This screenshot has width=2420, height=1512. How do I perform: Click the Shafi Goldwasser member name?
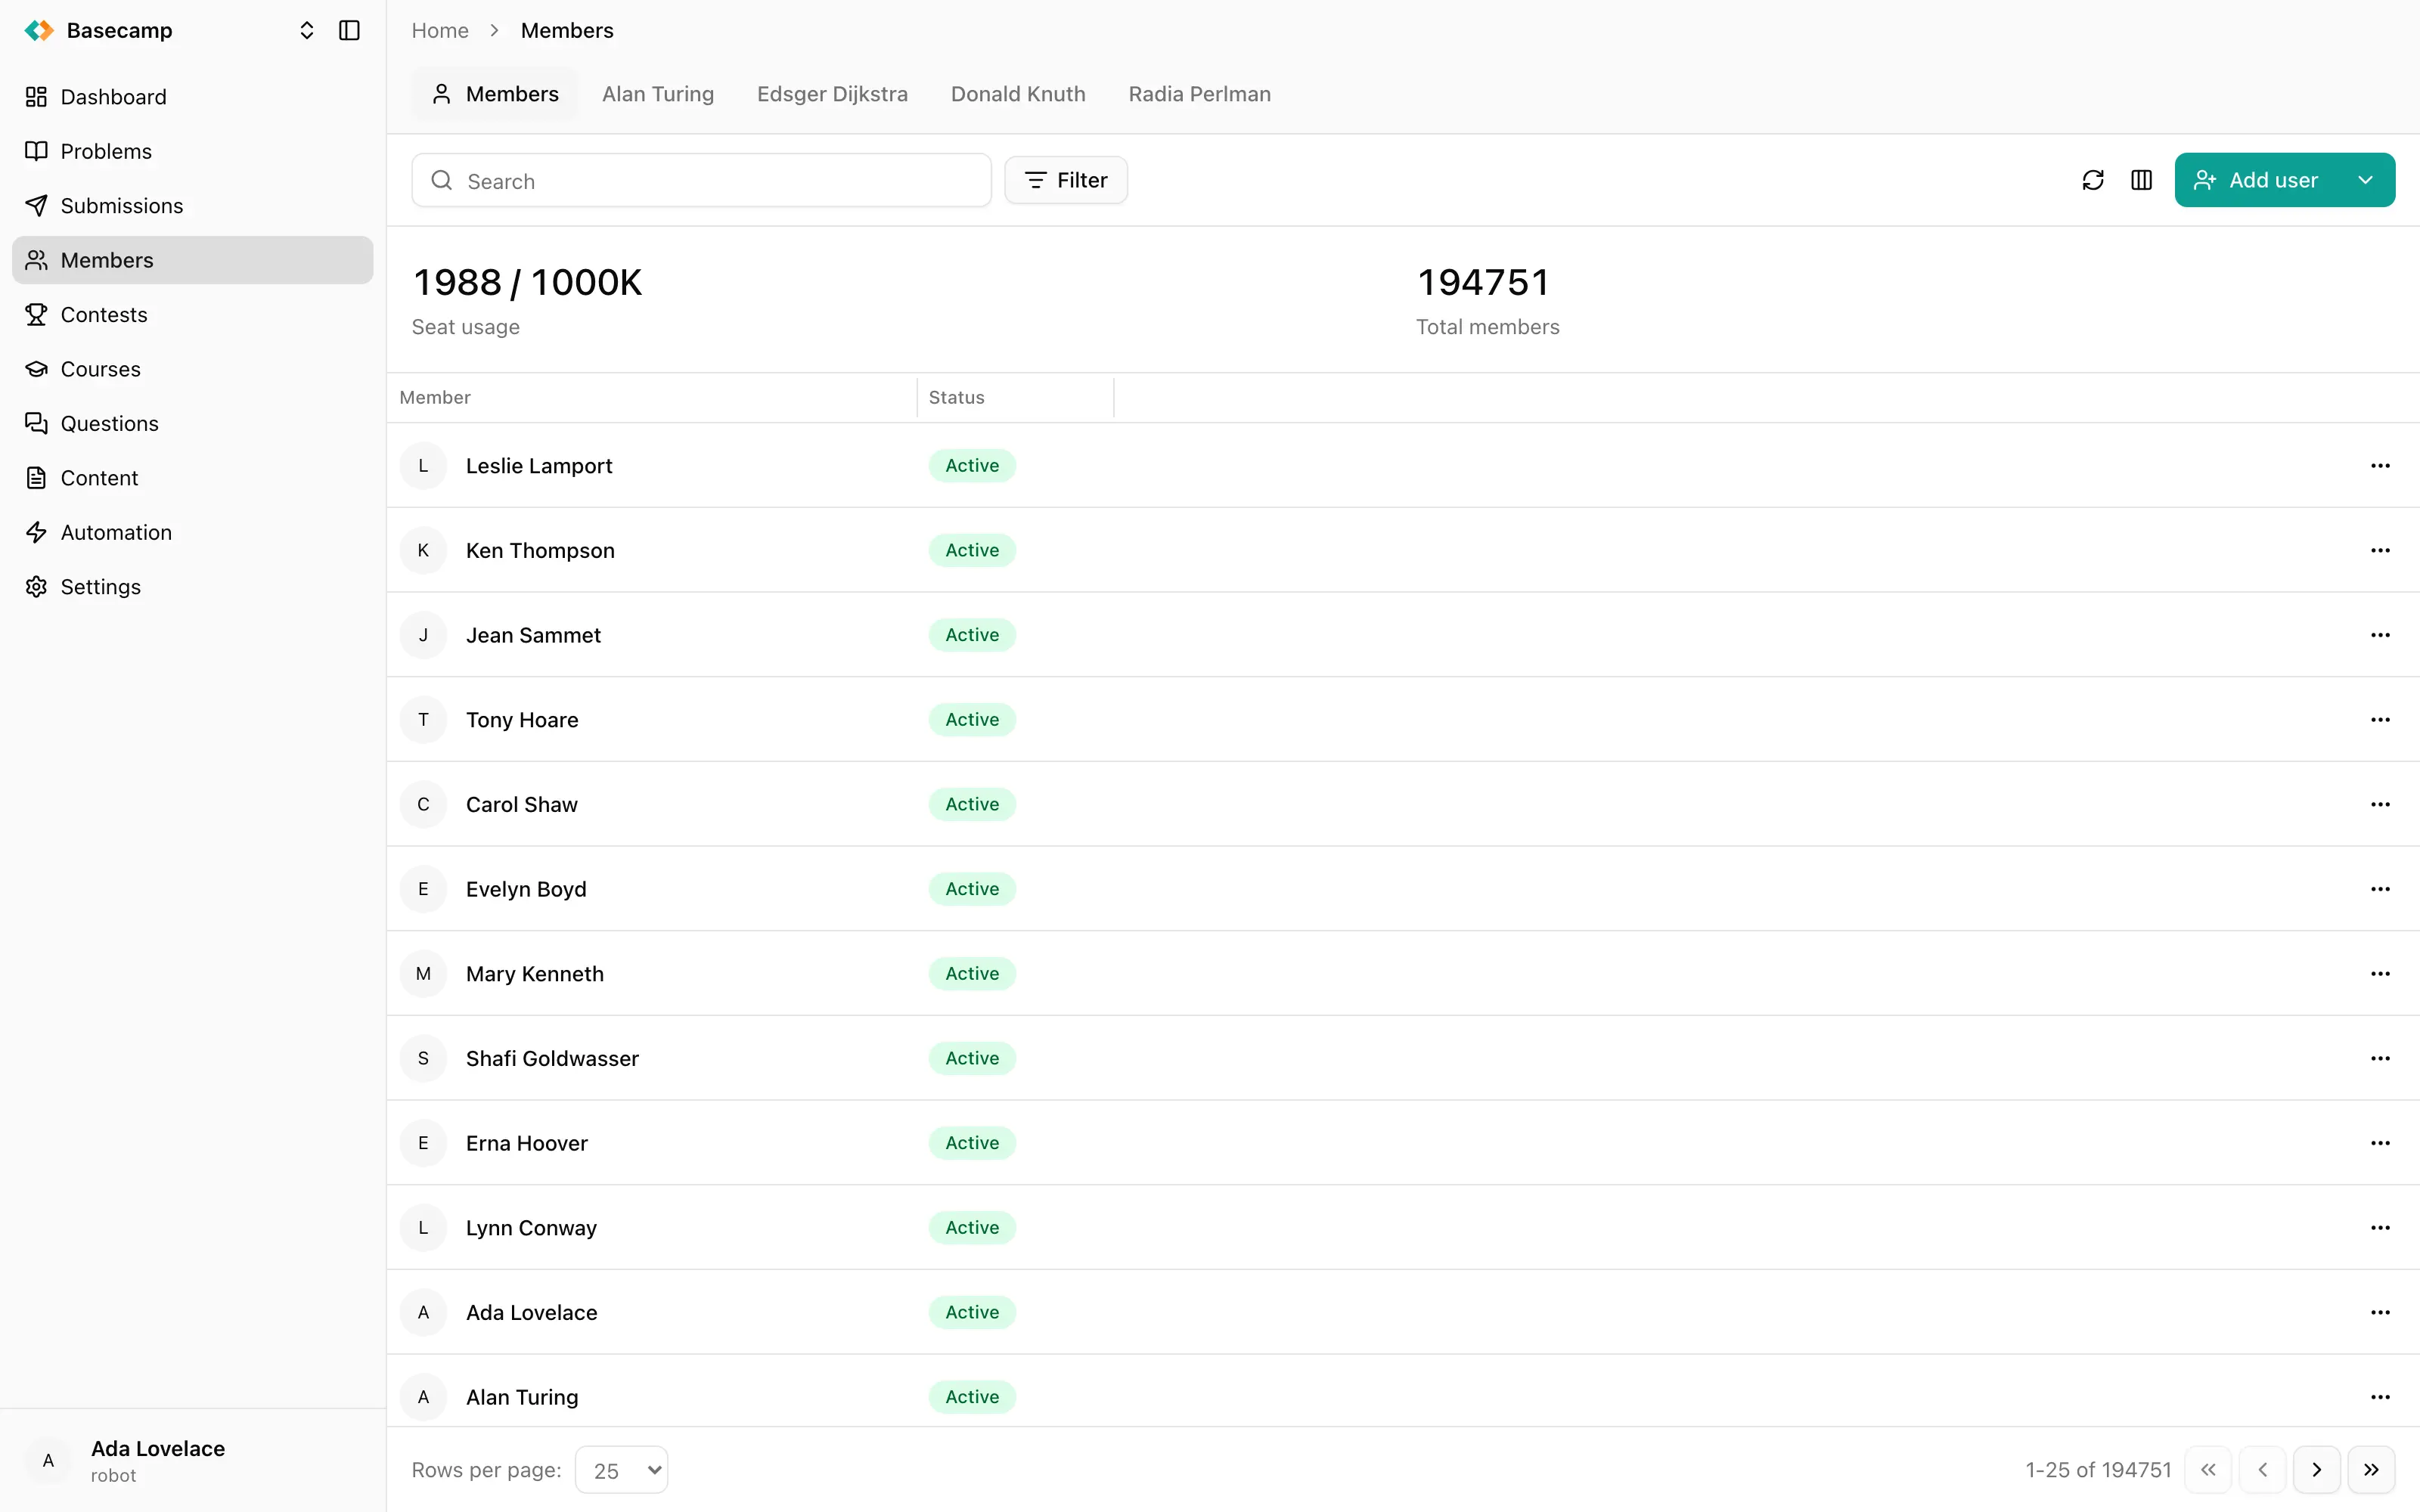coord(552,1059)
